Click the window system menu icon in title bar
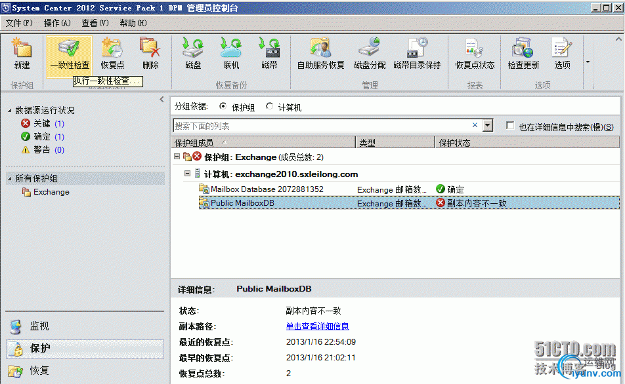Screen dimensions: 625x384 (5, 8)
